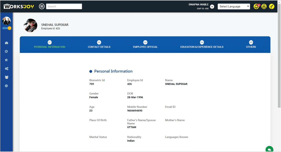Click the half-star icon in sidebar
This screenshot has width=281, height=152.
click(6, 60)
